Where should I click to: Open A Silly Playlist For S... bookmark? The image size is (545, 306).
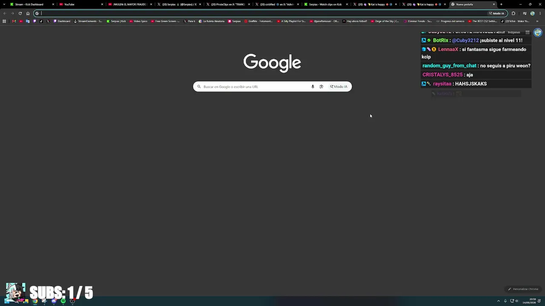click(x=291, y=21)
